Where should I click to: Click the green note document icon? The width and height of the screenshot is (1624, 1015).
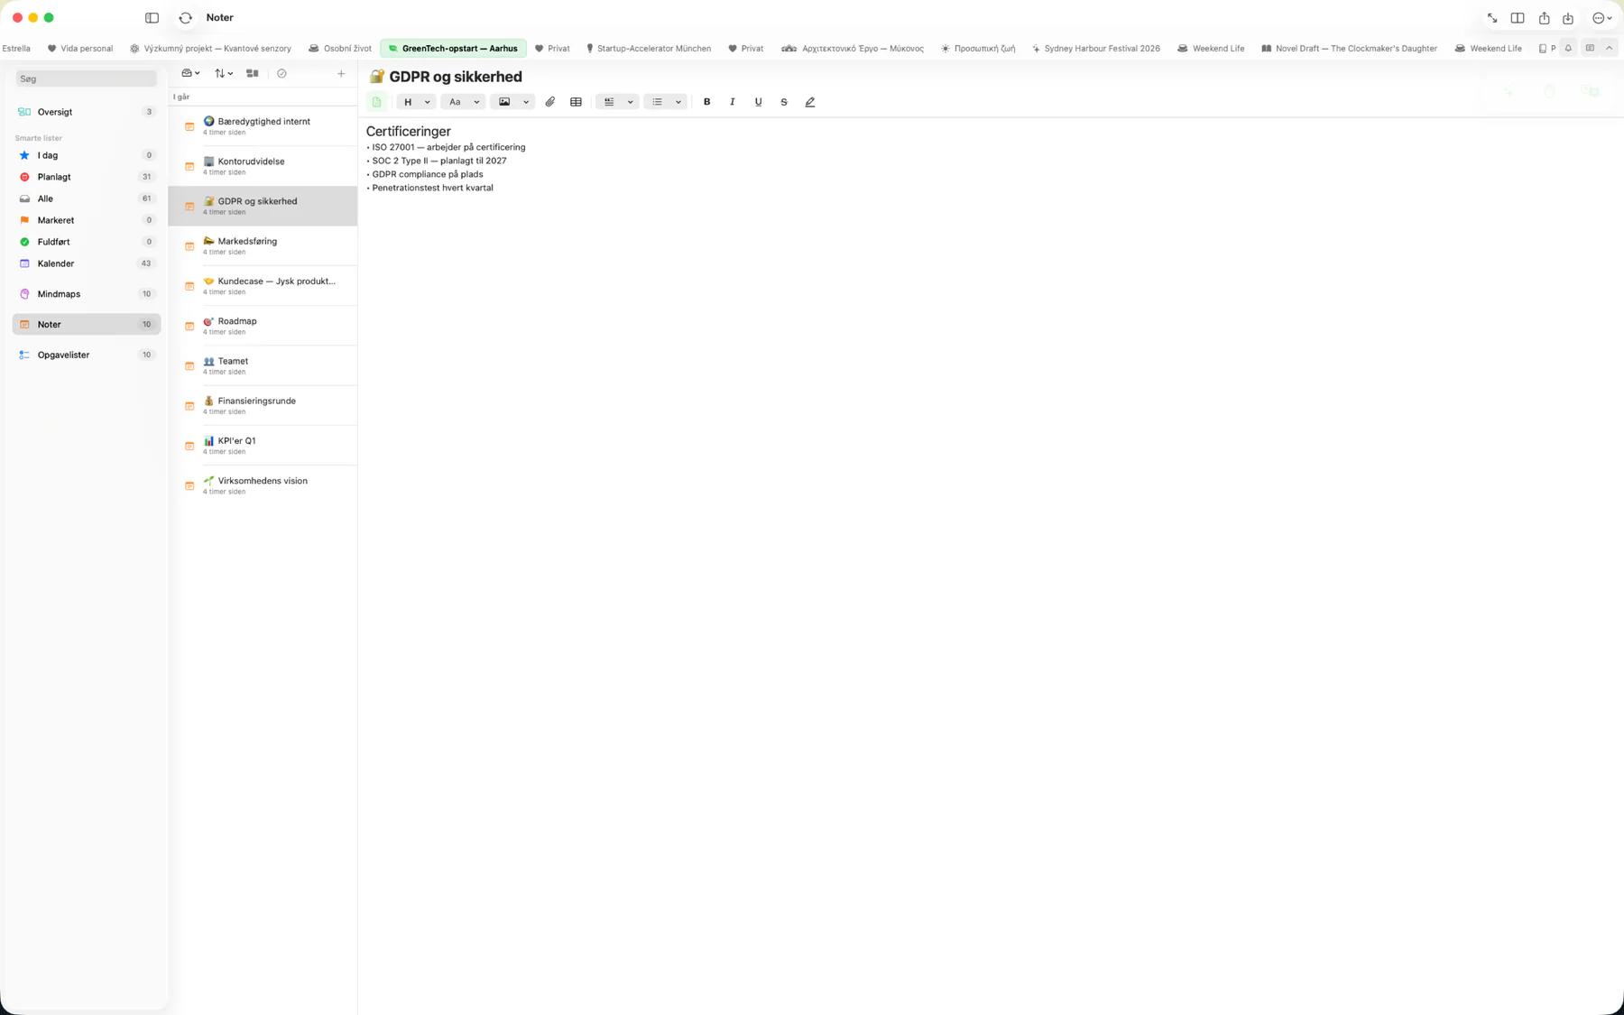coord(377,102)
